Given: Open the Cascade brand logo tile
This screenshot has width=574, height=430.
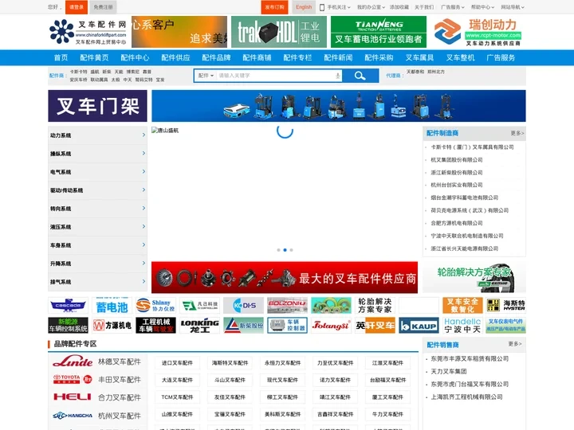Looking at the screenshot, I should point(68,305).
